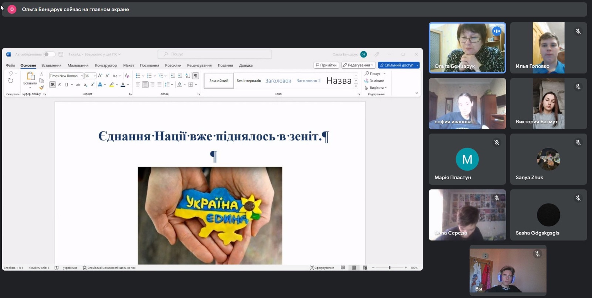Toggle the paragraph marks display button

[196, 76]
